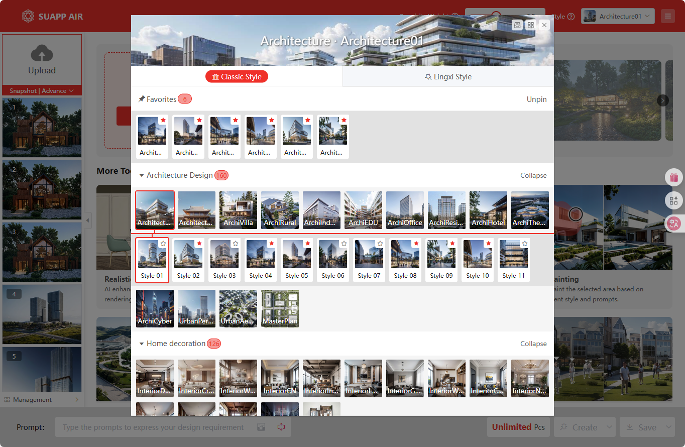
Task: Open the hamburger menu in the top bar
Action: coord(667,16)
